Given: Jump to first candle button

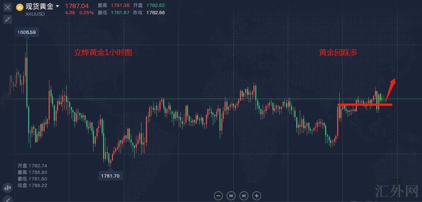Looking at the screenshot, I should point(231,196).
